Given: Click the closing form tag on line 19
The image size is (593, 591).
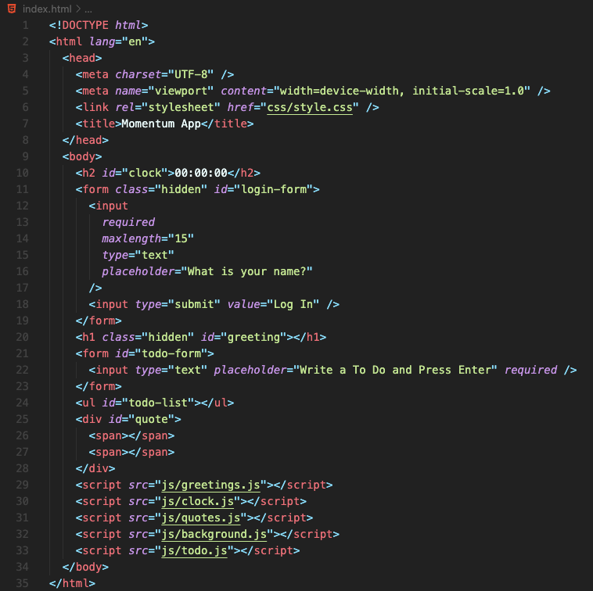Looking at the screenshot, I should (99, 321).
